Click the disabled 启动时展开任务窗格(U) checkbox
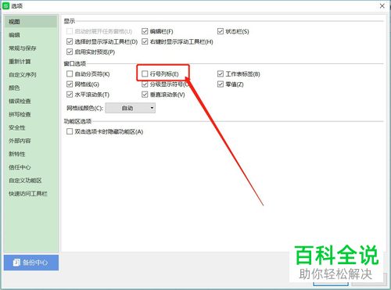391x290 pixels. pyautogui.click(x=70, y=31)
